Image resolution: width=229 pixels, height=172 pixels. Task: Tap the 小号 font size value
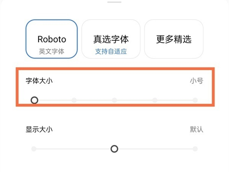(197, 81)
